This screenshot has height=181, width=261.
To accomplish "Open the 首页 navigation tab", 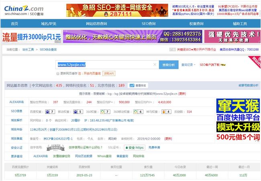I will point(14,24).
